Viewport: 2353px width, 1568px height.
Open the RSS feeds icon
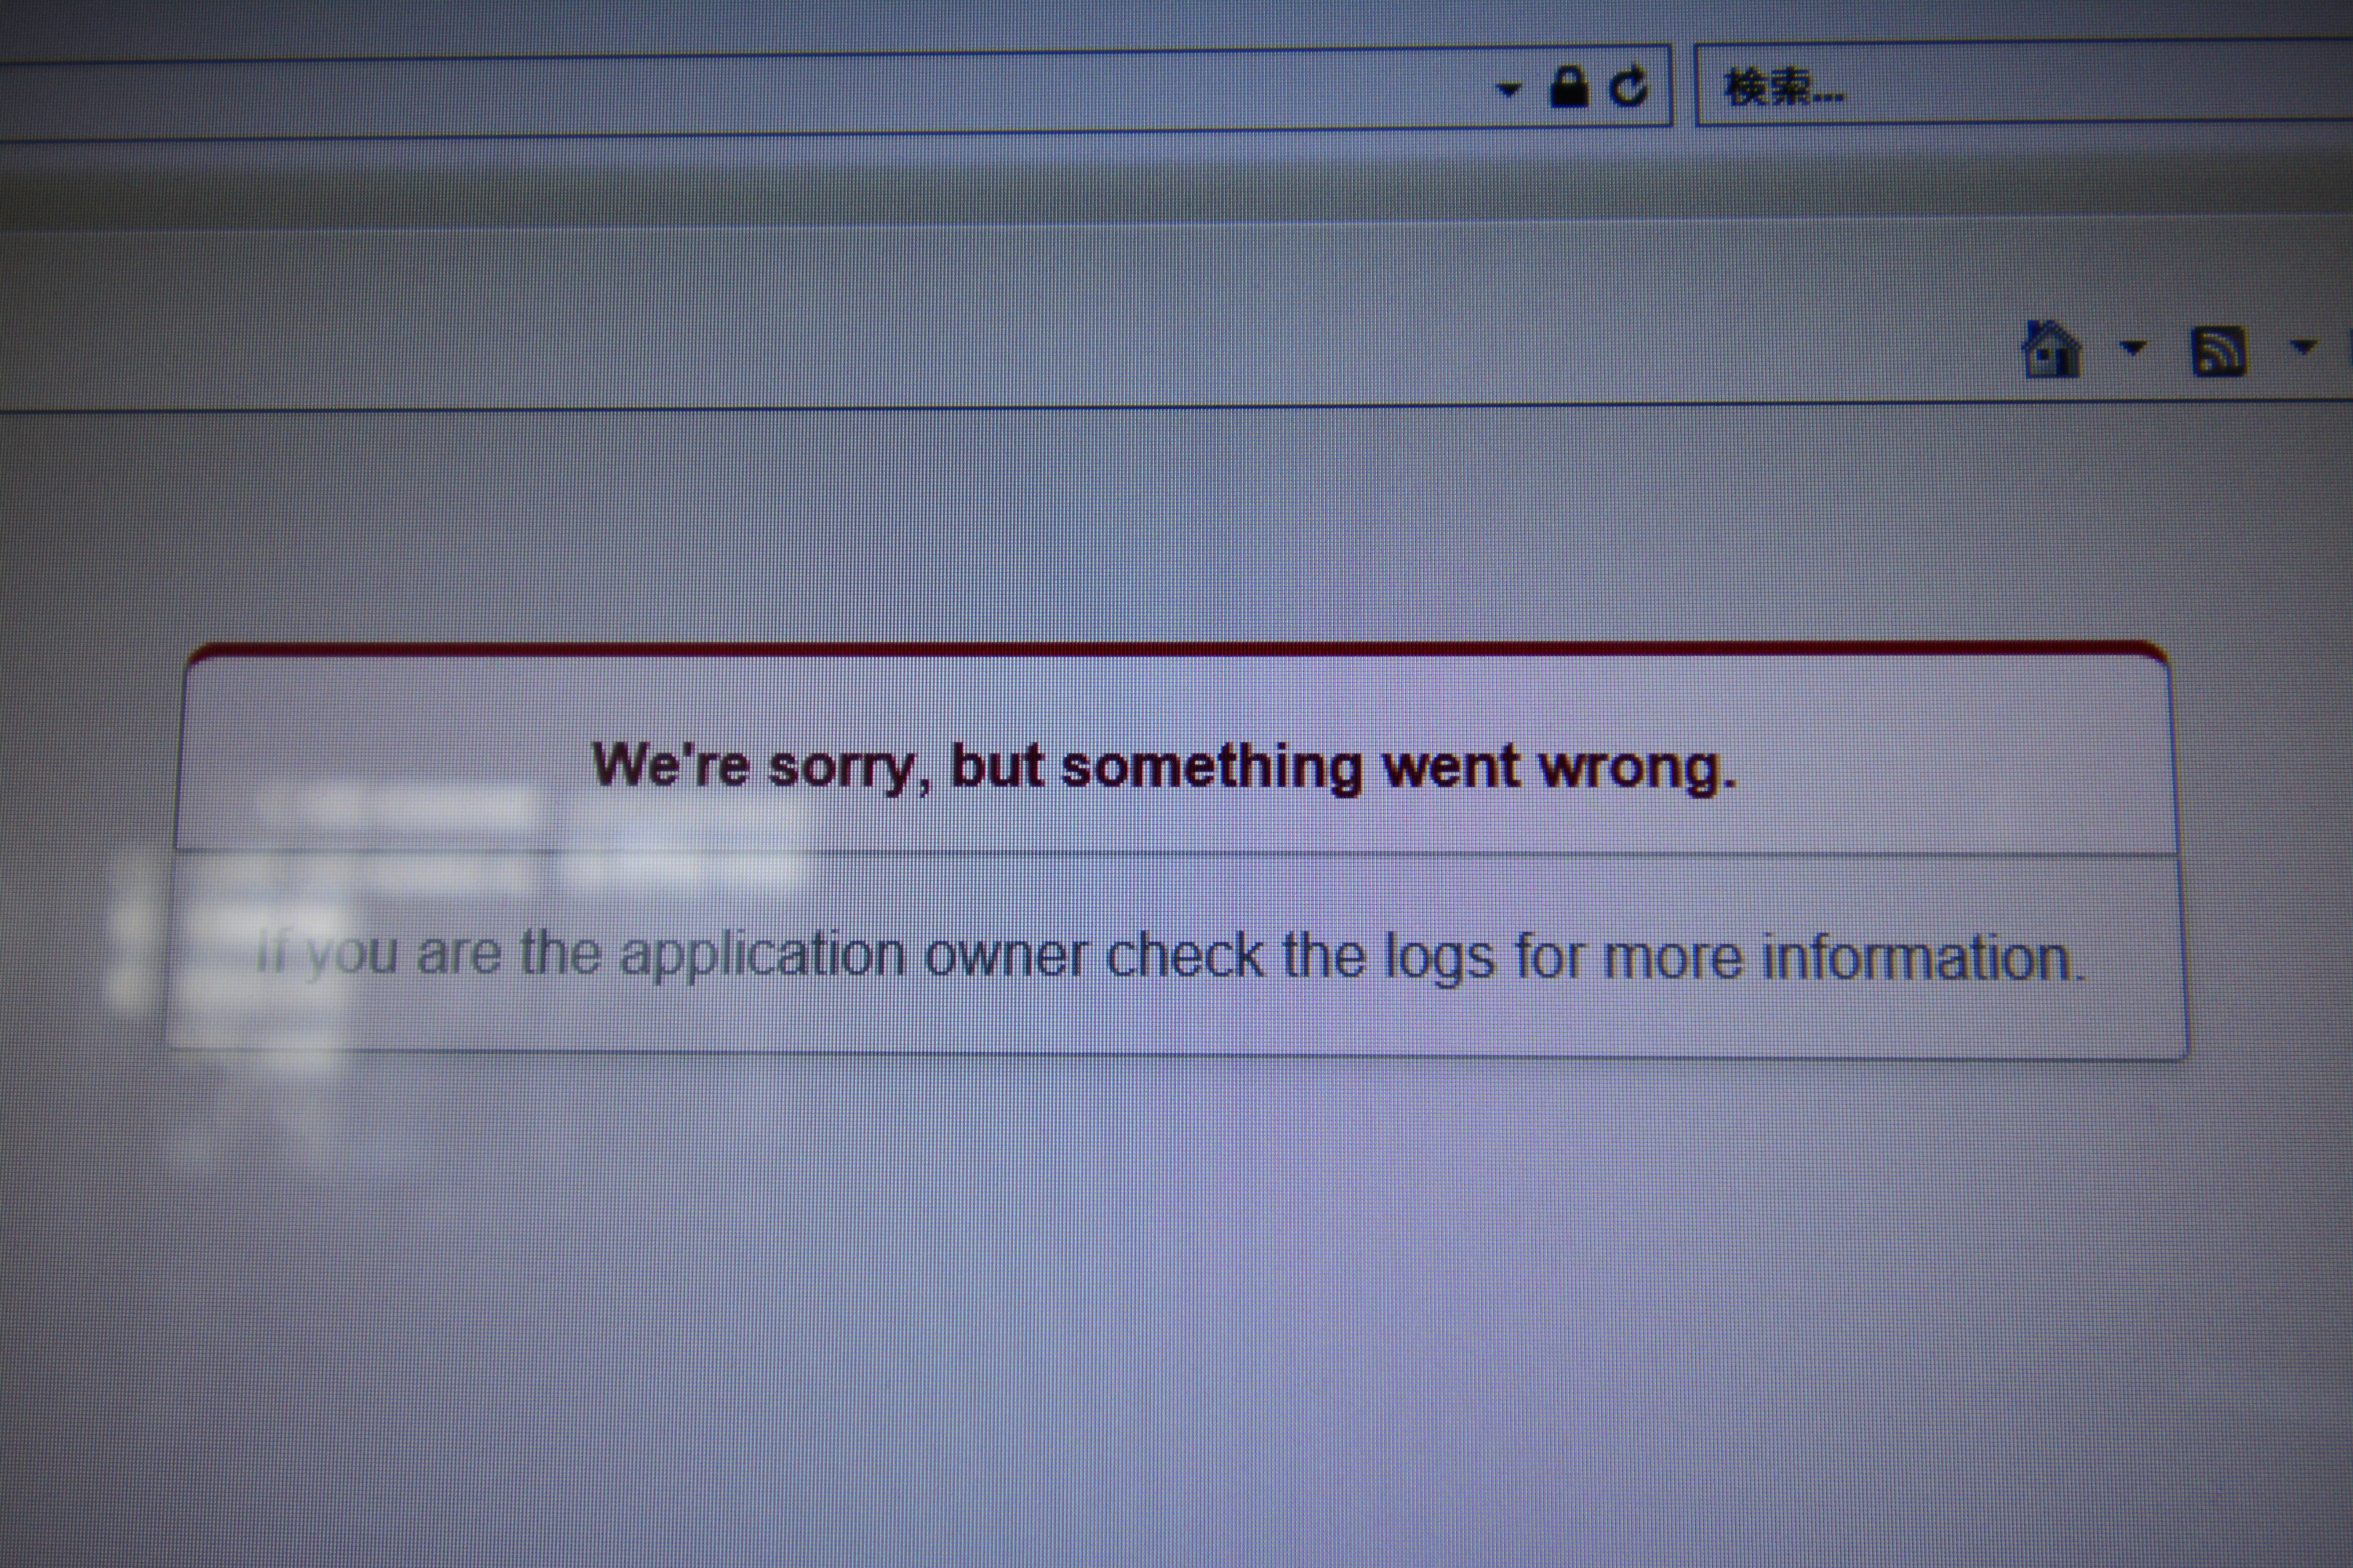tap(2218, 351)
